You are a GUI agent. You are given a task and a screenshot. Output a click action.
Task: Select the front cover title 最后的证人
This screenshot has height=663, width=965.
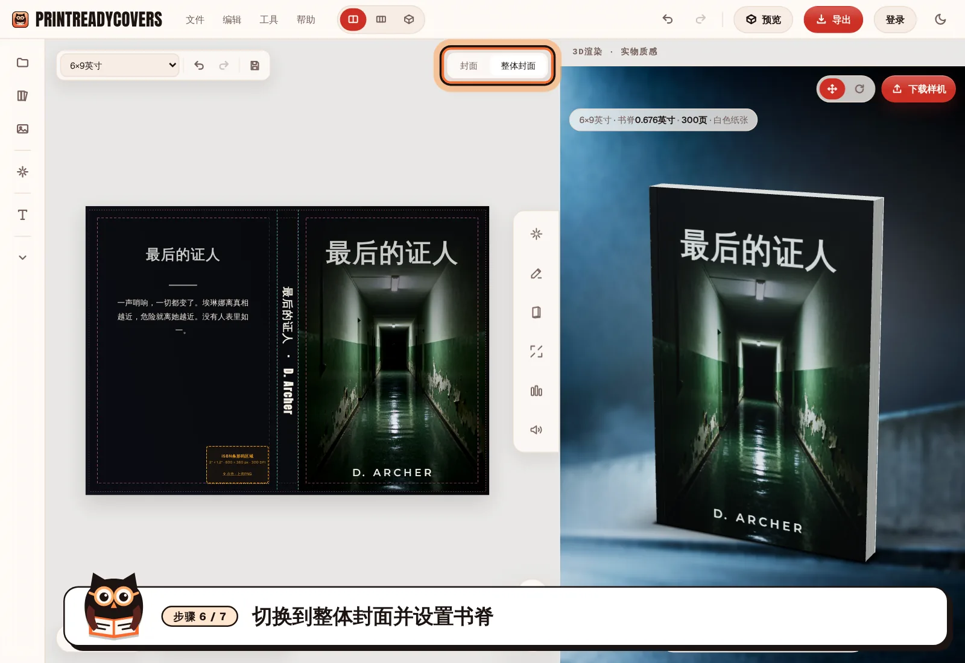391,253
